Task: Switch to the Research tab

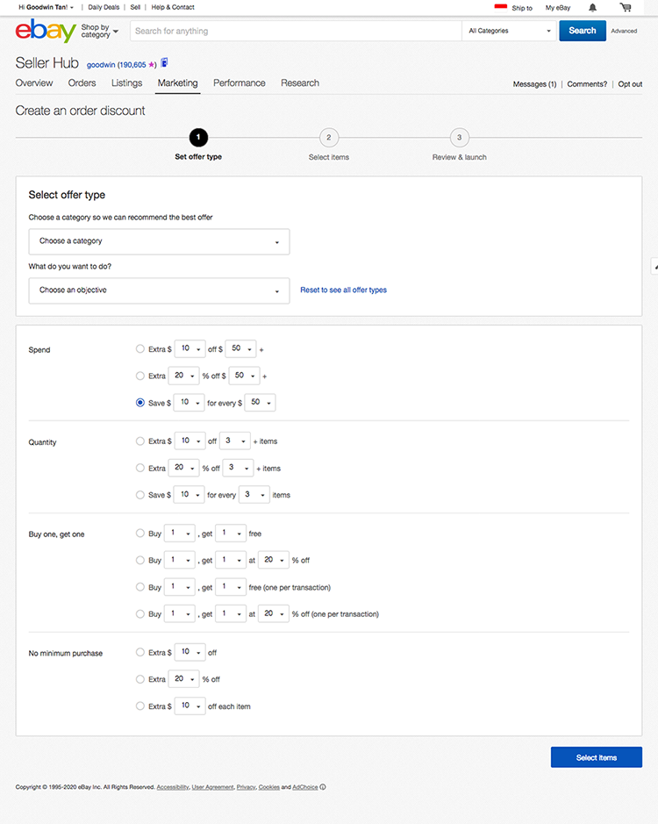Action: tap(300, 83)
